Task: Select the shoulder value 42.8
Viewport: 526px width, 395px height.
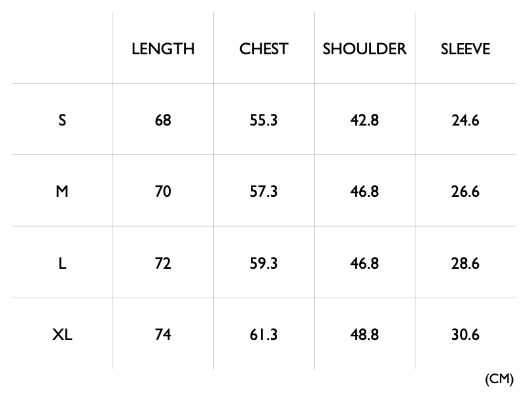Action: pos(364,120)
